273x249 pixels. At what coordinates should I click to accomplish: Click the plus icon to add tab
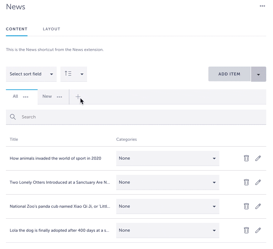click(78, 97)
